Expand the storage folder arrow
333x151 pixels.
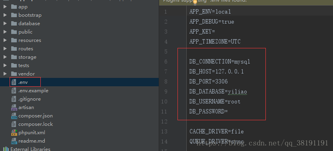(x=5, y=57)
